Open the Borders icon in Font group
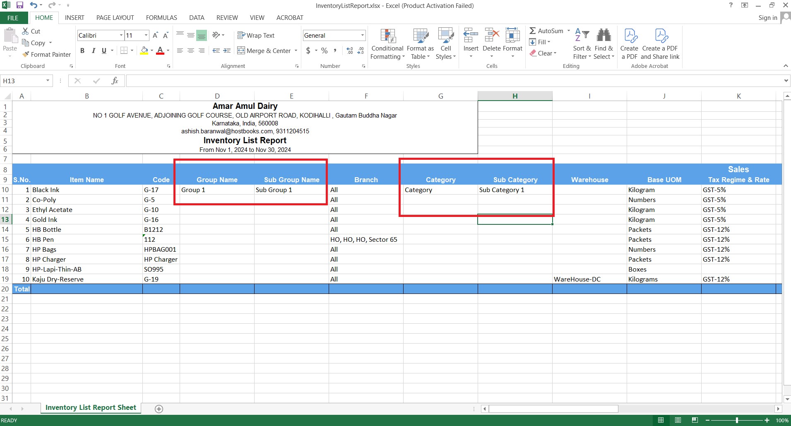 click(x=124, y=51)
